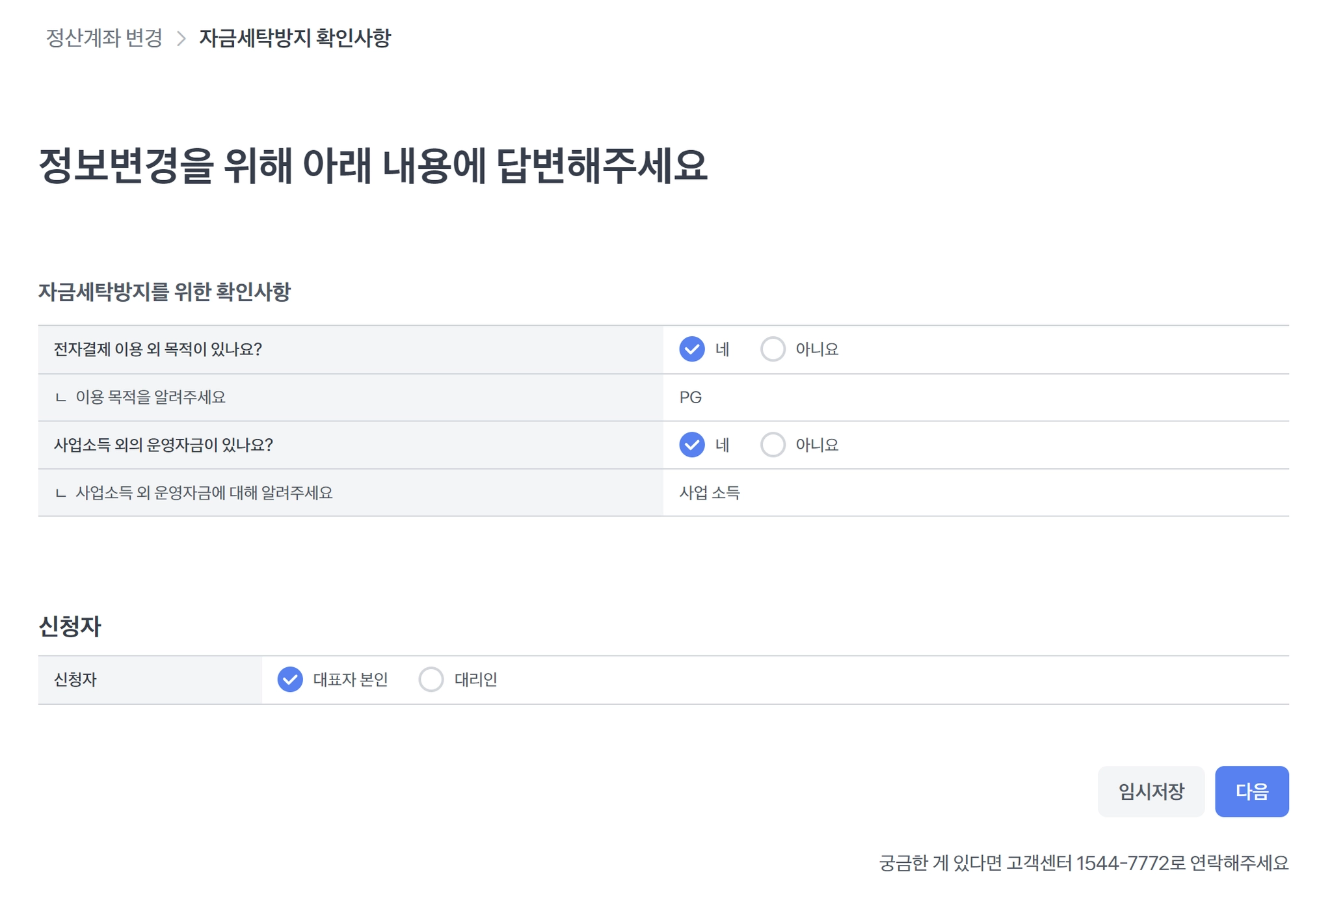The width and height of the screenshot is (1332, 911).
Task: Select 아니요 for 사업소득 외의 운영자금 question
Action: pos(773,445)
